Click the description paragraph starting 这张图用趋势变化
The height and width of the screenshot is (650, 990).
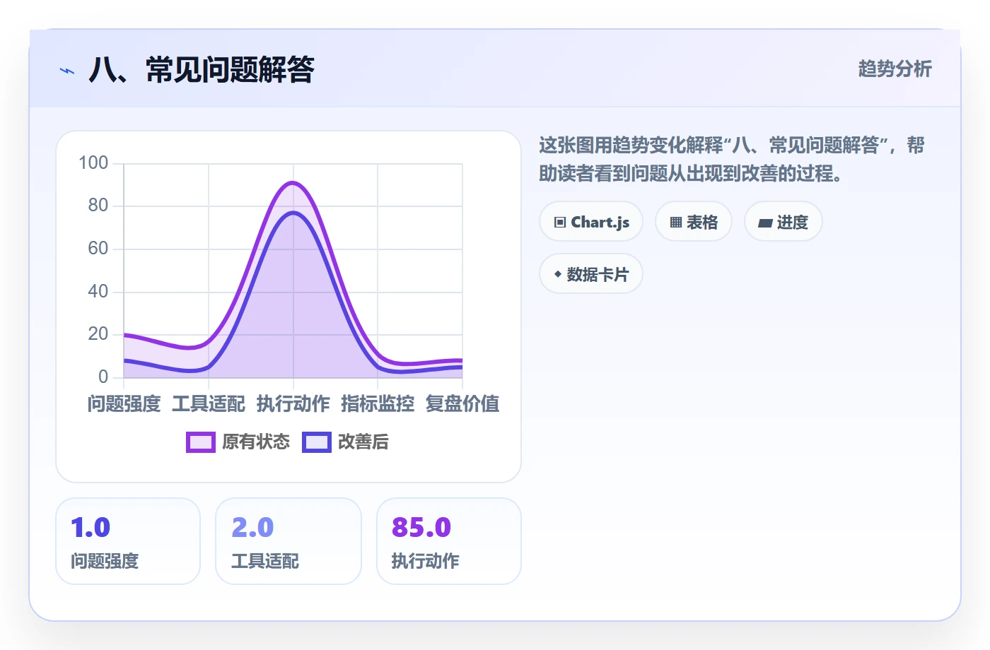[732, 159]
